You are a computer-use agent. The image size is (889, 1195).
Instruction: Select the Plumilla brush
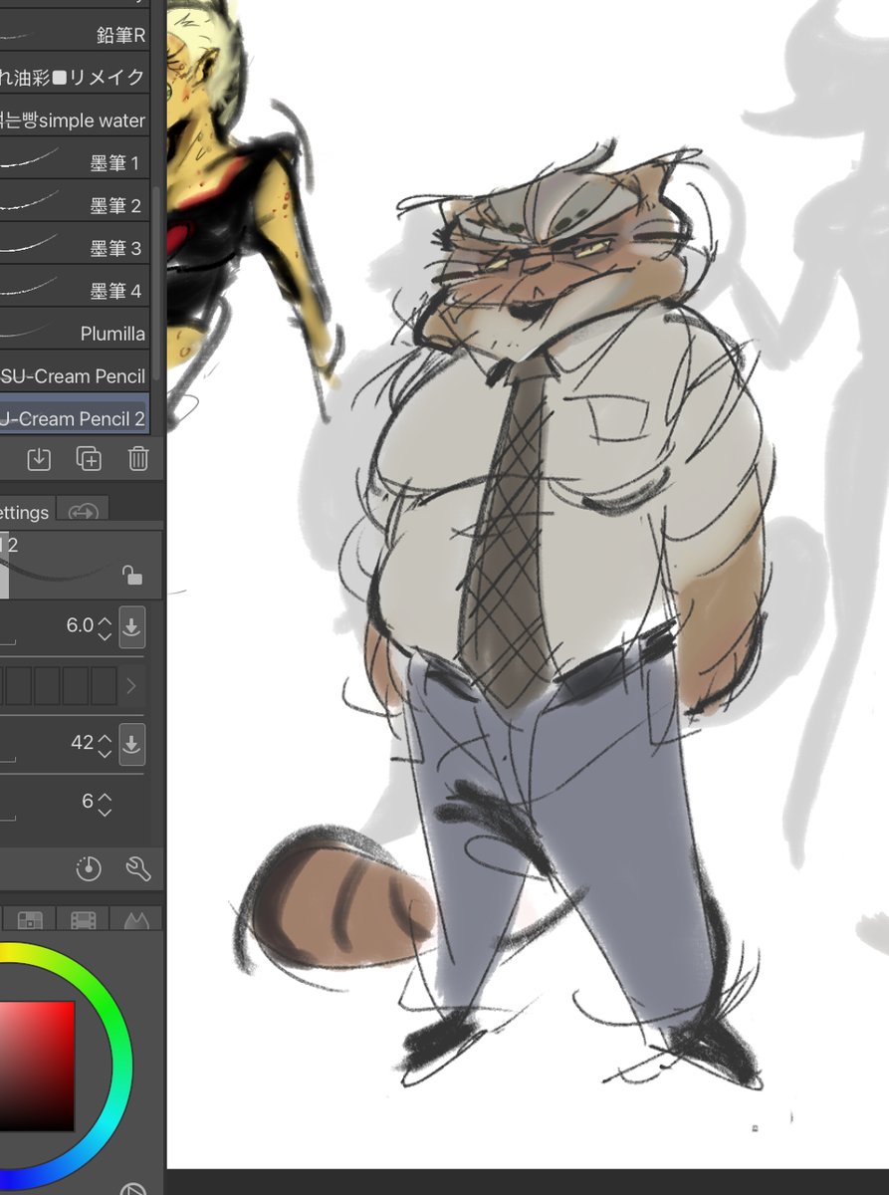click(75, 333)
